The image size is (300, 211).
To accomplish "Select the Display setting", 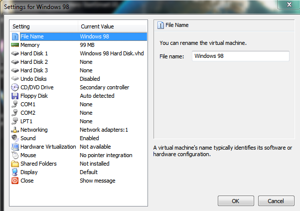I will pyautogui.click(x=78, y=172).
